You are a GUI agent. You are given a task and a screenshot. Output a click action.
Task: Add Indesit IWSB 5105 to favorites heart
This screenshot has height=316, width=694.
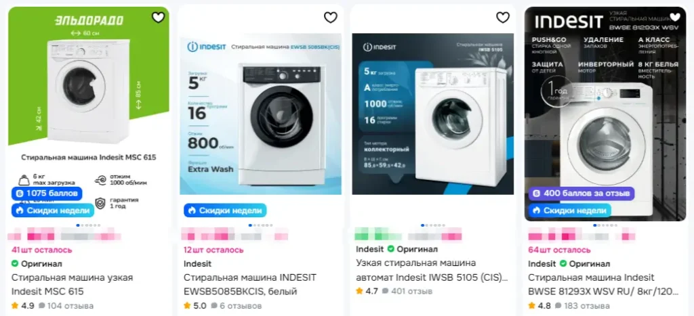point(503,17)
